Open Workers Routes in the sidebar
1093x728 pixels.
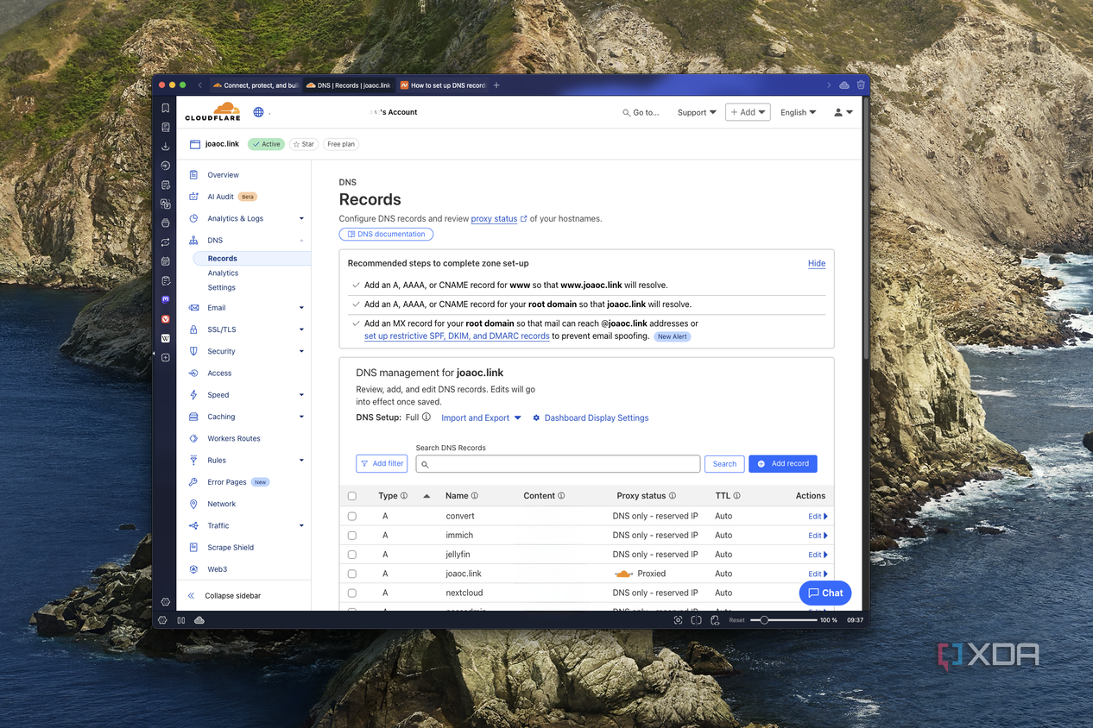[x=233, y=438]
